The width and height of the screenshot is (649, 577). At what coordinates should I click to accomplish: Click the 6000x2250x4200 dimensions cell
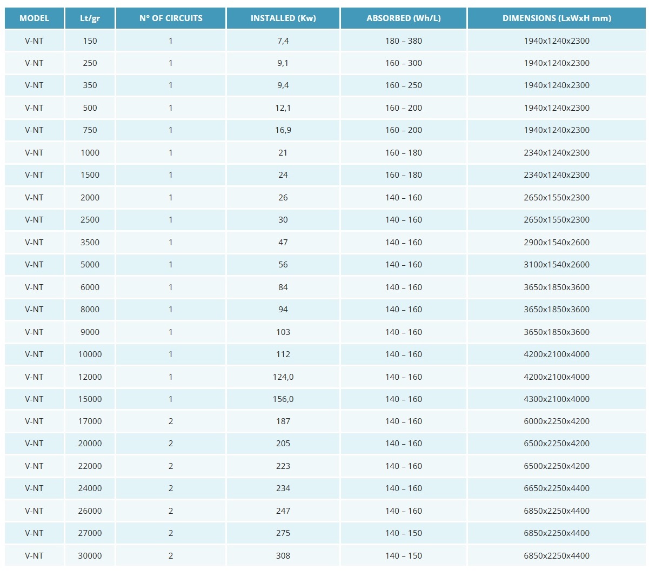557,421
